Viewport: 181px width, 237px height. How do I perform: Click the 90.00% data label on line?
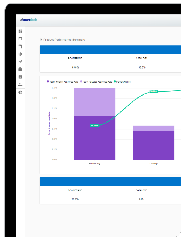(x=154, y=91)
